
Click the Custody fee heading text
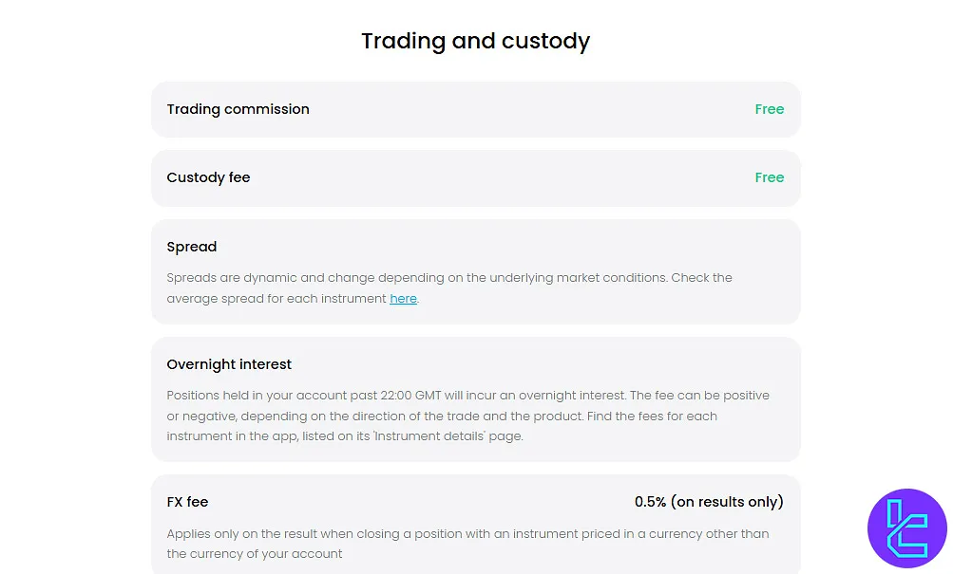(208, 177)
